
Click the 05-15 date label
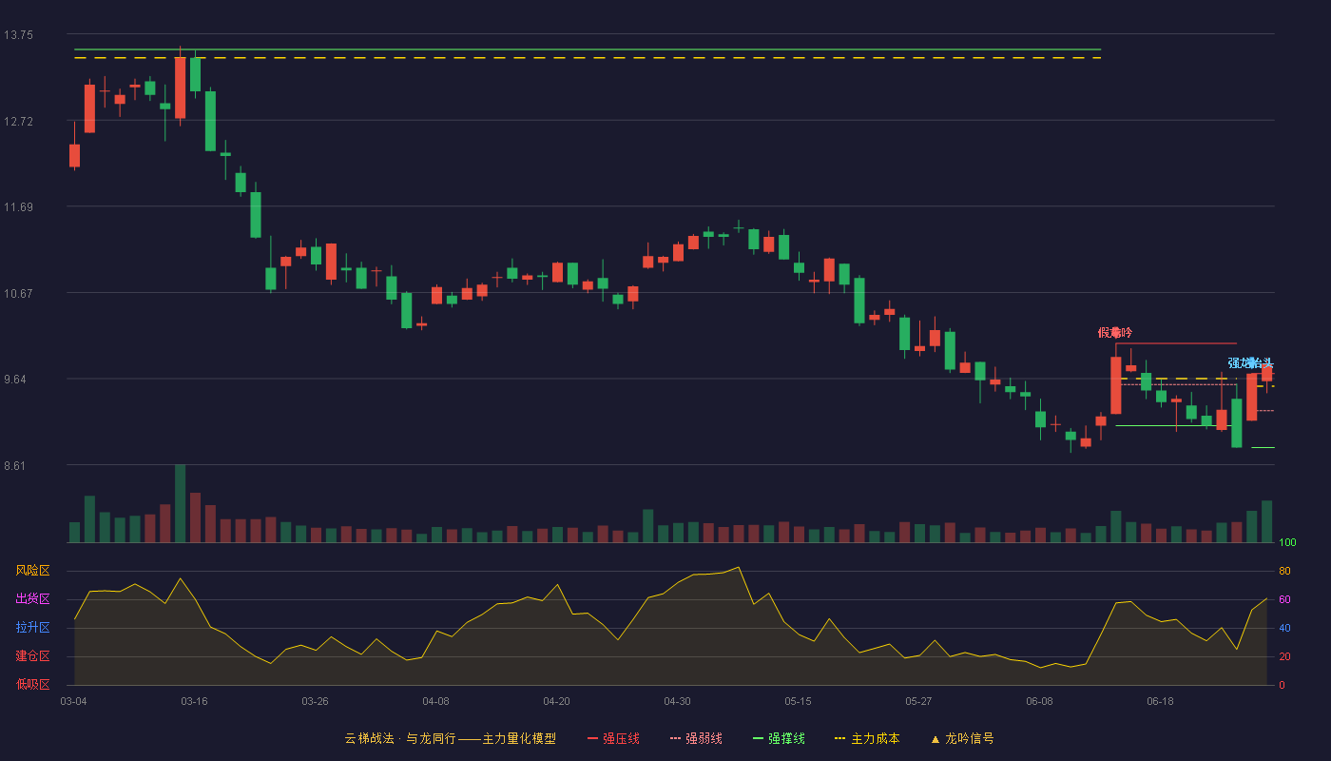(x=798, y=701)
